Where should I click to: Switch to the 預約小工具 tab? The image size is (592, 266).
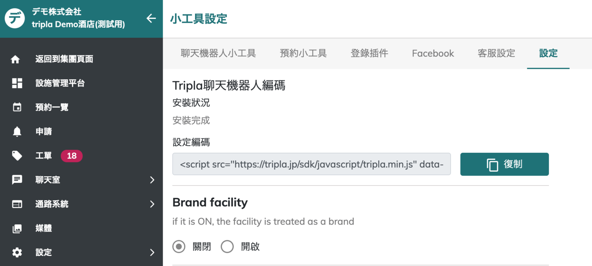coord(303,53)
